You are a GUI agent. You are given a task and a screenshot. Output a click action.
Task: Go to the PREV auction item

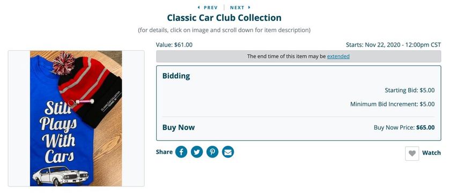[x=210, y=7]
